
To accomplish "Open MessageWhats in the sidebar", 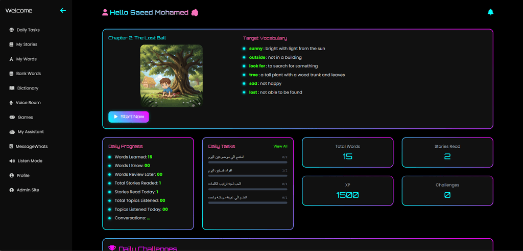I will [x=32, y=147].
